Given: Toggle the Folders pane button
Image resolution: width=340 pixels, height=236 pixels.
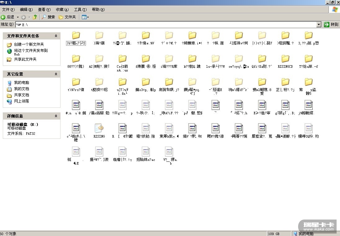Looking at the screenshot, I should (x=67, y=17).
